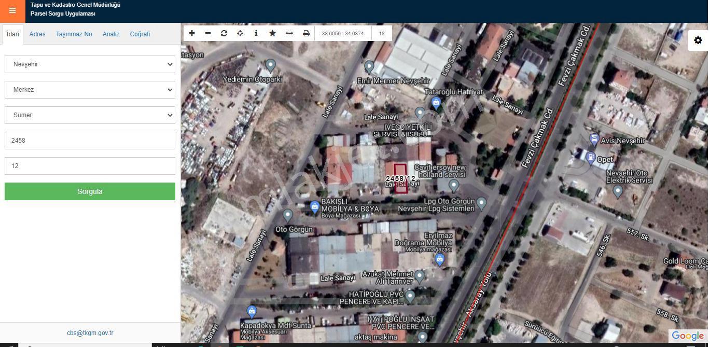Click the Avis Nevşehir car rental marker
Viewport: 710px width, 347px height.
(594, 140)
